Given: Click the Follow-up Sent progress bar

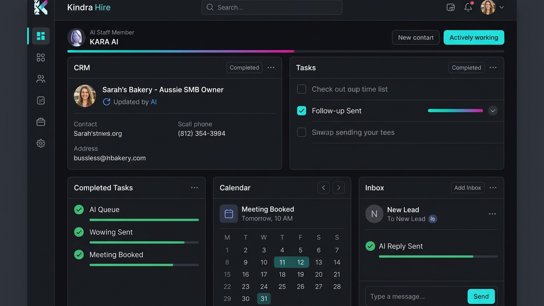Looking at the screenshot, I should 455,111.
